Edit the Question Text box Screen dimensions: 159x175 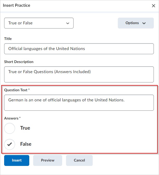click(x=79, y=103)
